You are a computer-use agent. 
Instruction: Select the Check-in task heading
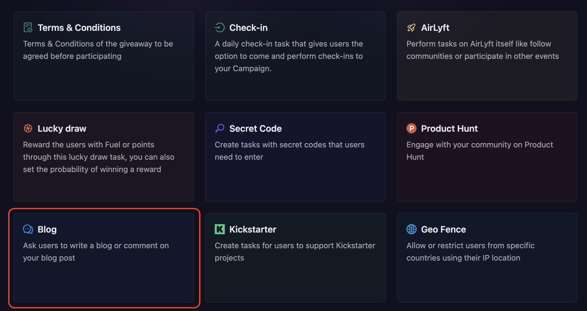click(x=248, y=28)
